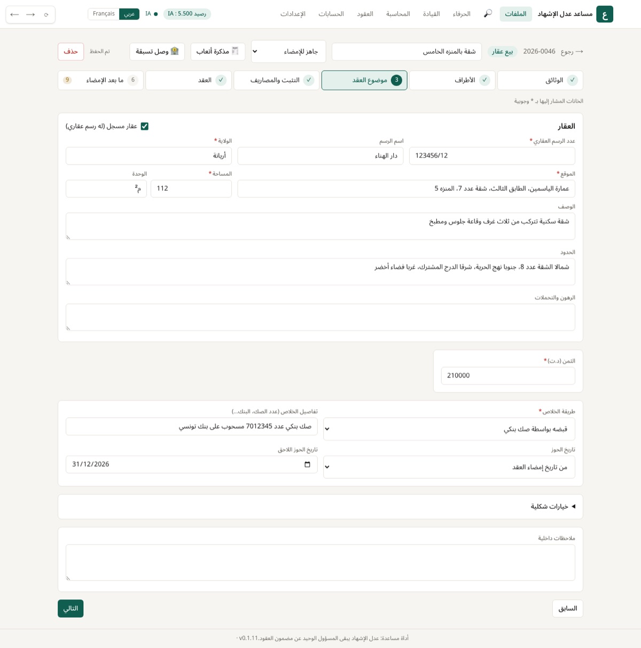Click the IA status dot indicator
This screenshot has height=648, width=641.
155,14
